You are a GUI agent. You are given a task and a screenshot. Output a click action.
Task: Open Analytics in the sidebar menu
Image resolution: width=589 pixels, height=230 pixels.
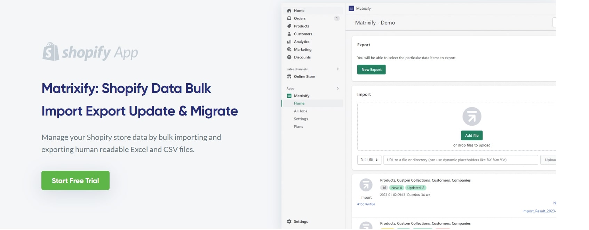click(x=302, y=42)
